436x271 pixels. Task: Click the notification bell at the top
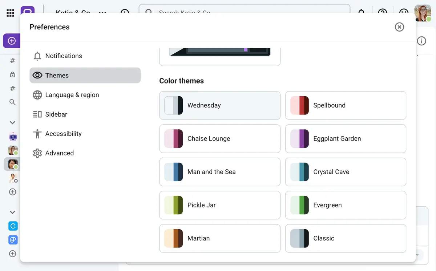point(362,12)
